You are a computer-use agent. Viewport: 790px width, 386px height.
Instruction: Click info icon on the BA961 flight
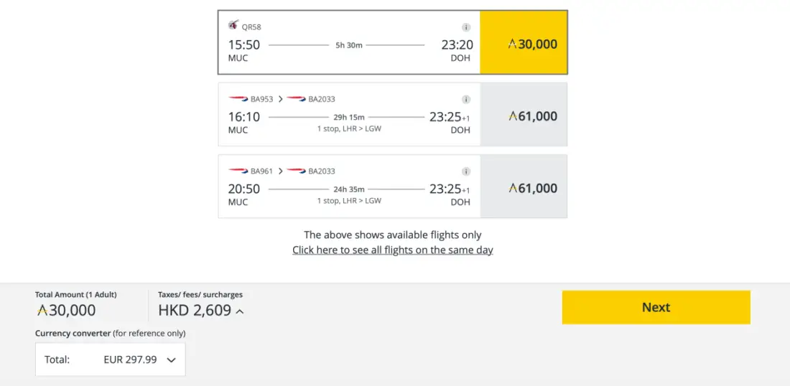(466, 171)
